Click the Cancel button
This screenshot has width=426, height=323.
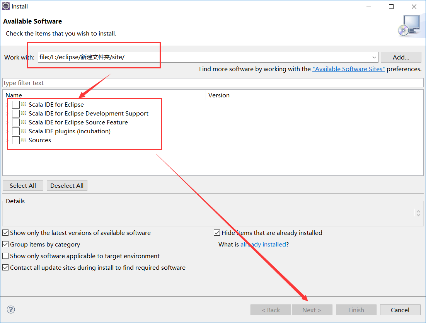click(400, 310)
